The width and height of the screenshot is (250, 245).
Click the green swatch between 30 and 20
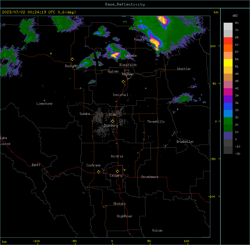pos(228,121)
